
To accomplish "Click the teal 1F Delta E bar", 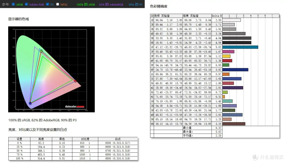I will [240, 47].
